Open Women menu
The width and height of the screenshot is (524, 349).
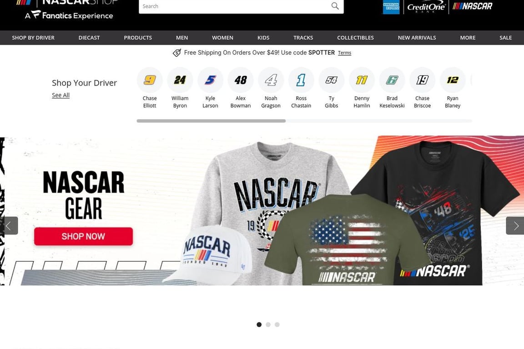tap(222, 38)
